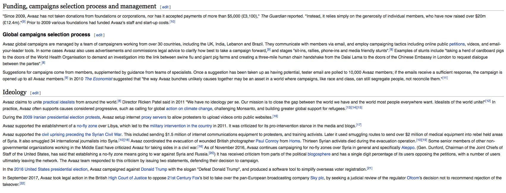The width and height of the screenshot is (506, 193).
Task: Jump to citation [20] about Syria and Russia
Action: (211, 153)
